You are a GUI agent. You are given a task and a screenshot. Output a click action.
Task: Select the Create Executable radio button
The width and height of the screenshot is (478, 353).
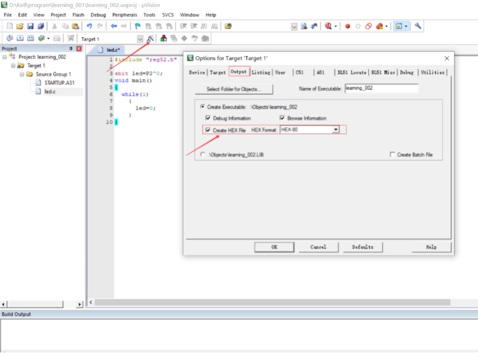tap(203, 107)
